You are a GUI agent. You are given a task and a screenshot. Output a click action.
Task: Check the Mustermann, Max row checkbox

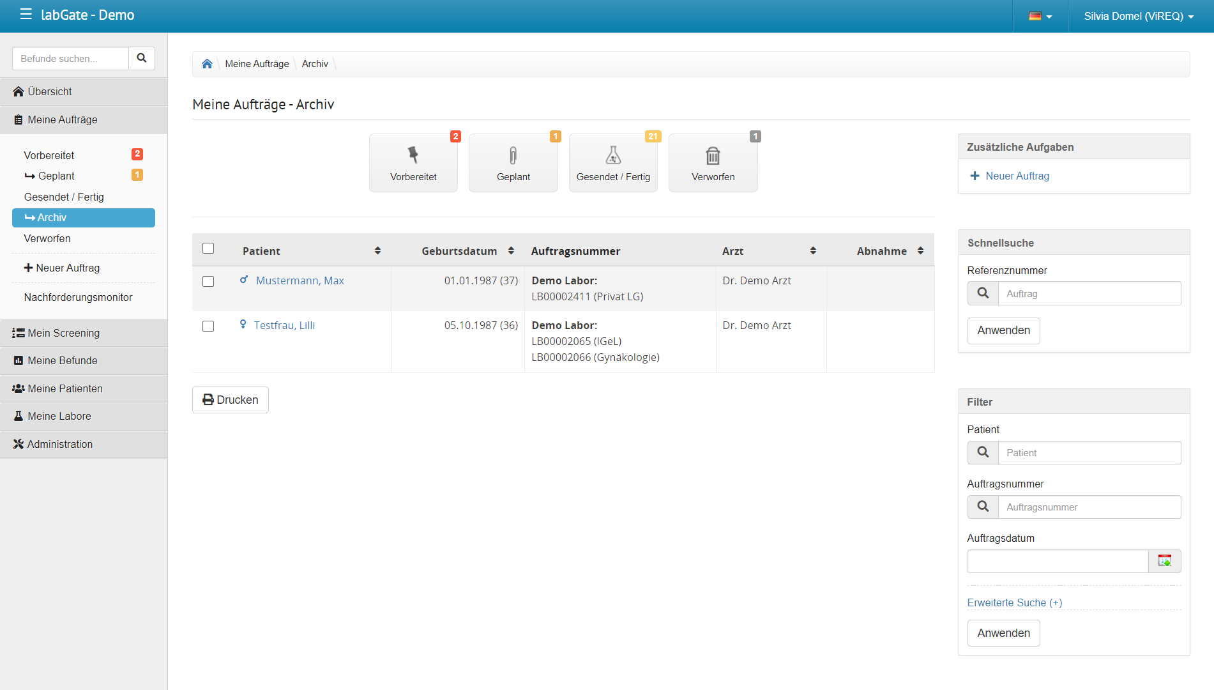click(208, 282)
